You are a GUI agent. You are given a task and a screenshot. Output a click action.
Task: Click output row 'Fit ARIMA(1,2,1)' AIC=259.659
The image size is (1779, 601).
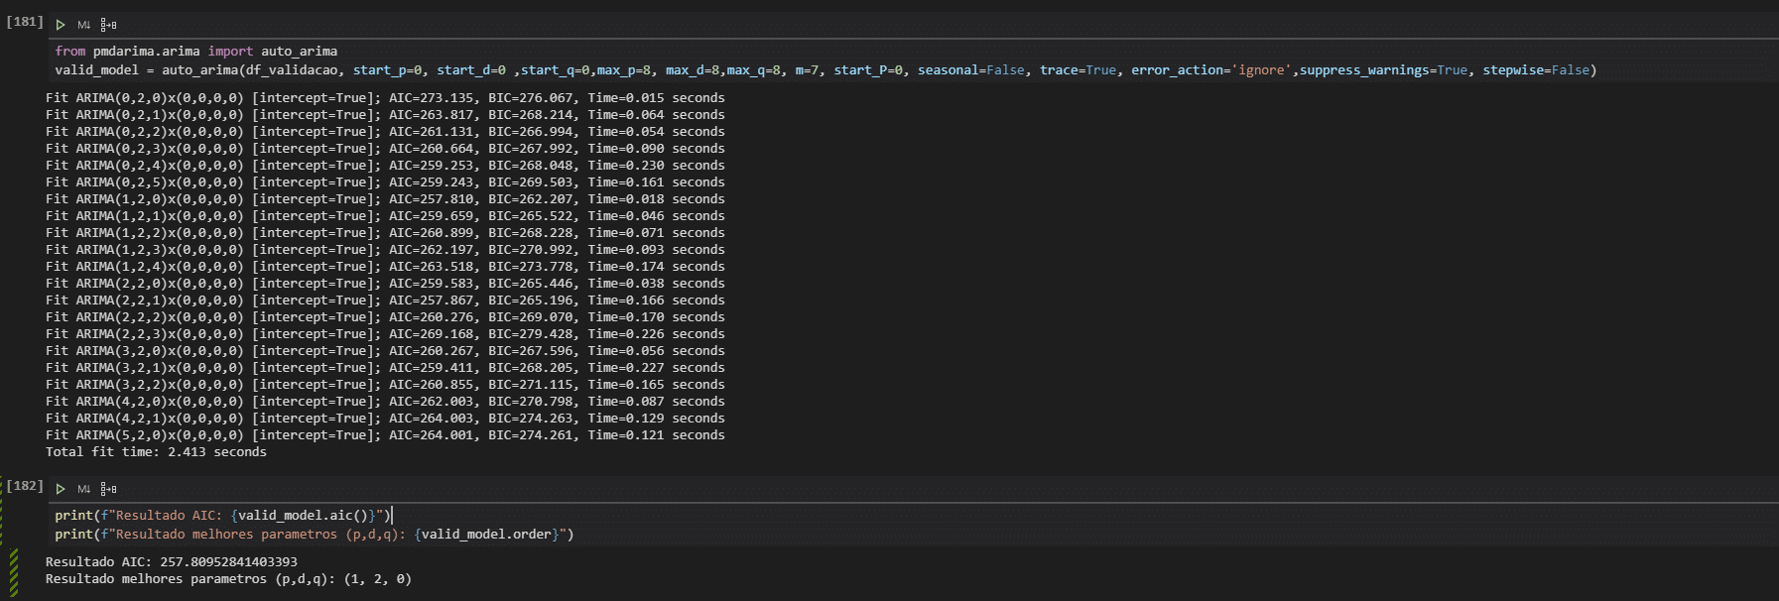click(385, 215)
